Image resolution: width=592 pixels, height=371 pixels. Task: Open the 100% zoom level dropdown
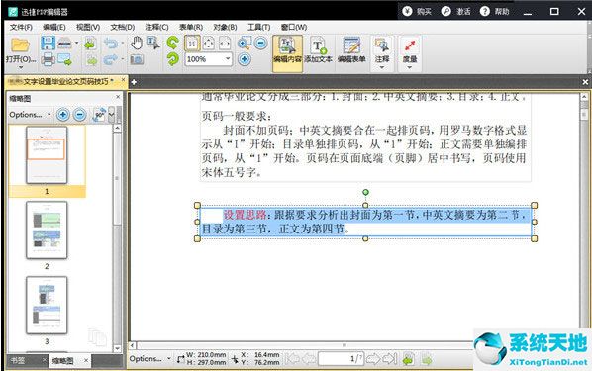pos(228,59)
